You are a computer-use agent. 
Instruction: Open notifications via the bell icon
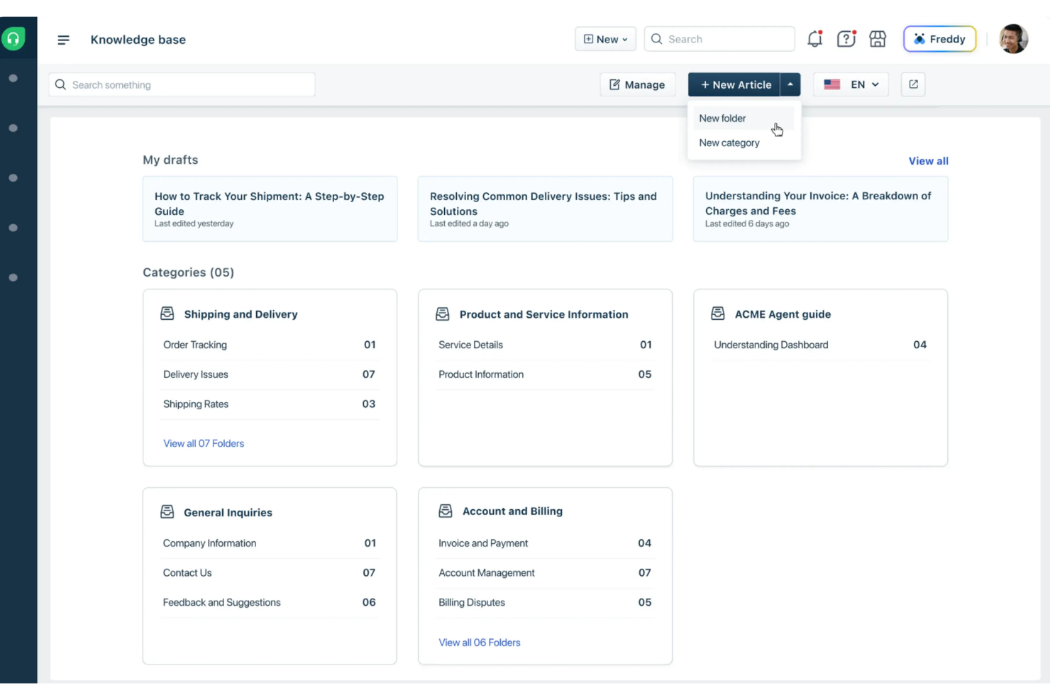click(x=814, y=39)
